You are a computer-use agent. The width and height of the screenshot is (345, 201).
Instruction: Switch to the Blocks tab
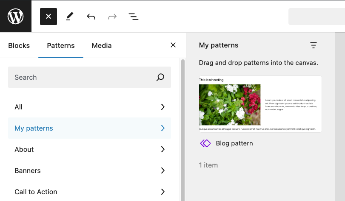19,45
